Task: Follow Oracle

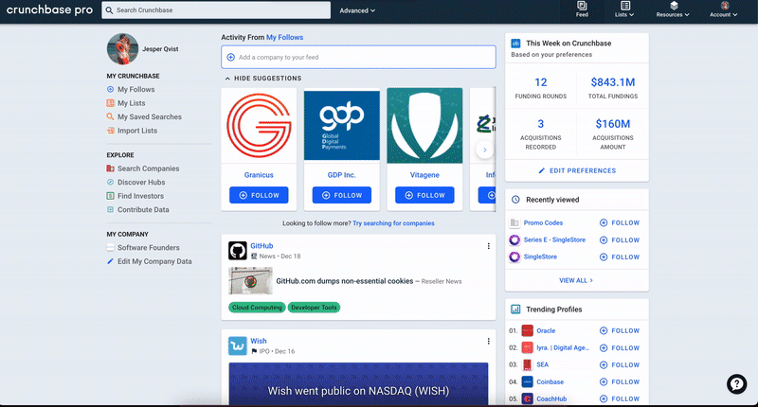Action: coord(620,330)
